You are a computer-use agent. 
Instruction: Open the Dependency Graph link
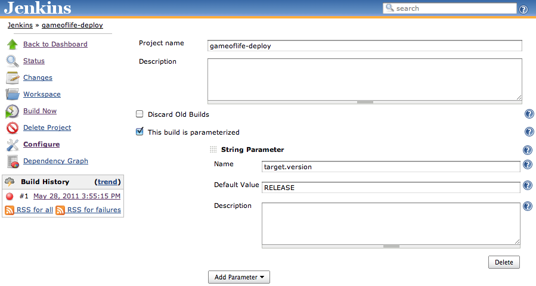click(55, 161)
